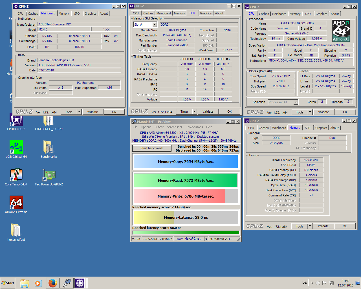
Task: Open Windows Explorer from the taskbar
Action: point(25,283)
